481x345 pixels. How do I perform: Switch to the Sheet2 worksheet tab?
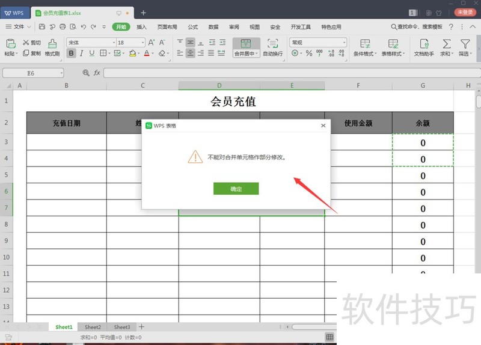pos(93,327)
